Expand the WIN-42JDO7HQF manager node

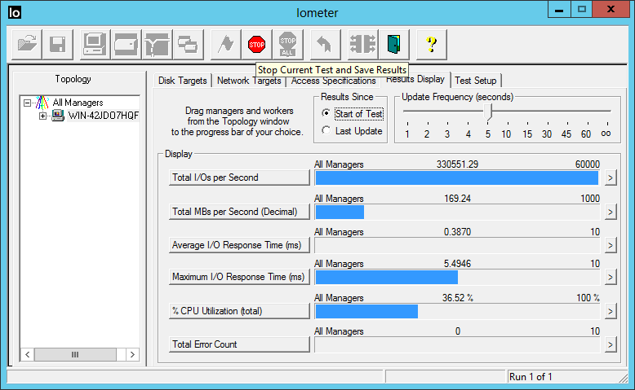tap(42, 116)
